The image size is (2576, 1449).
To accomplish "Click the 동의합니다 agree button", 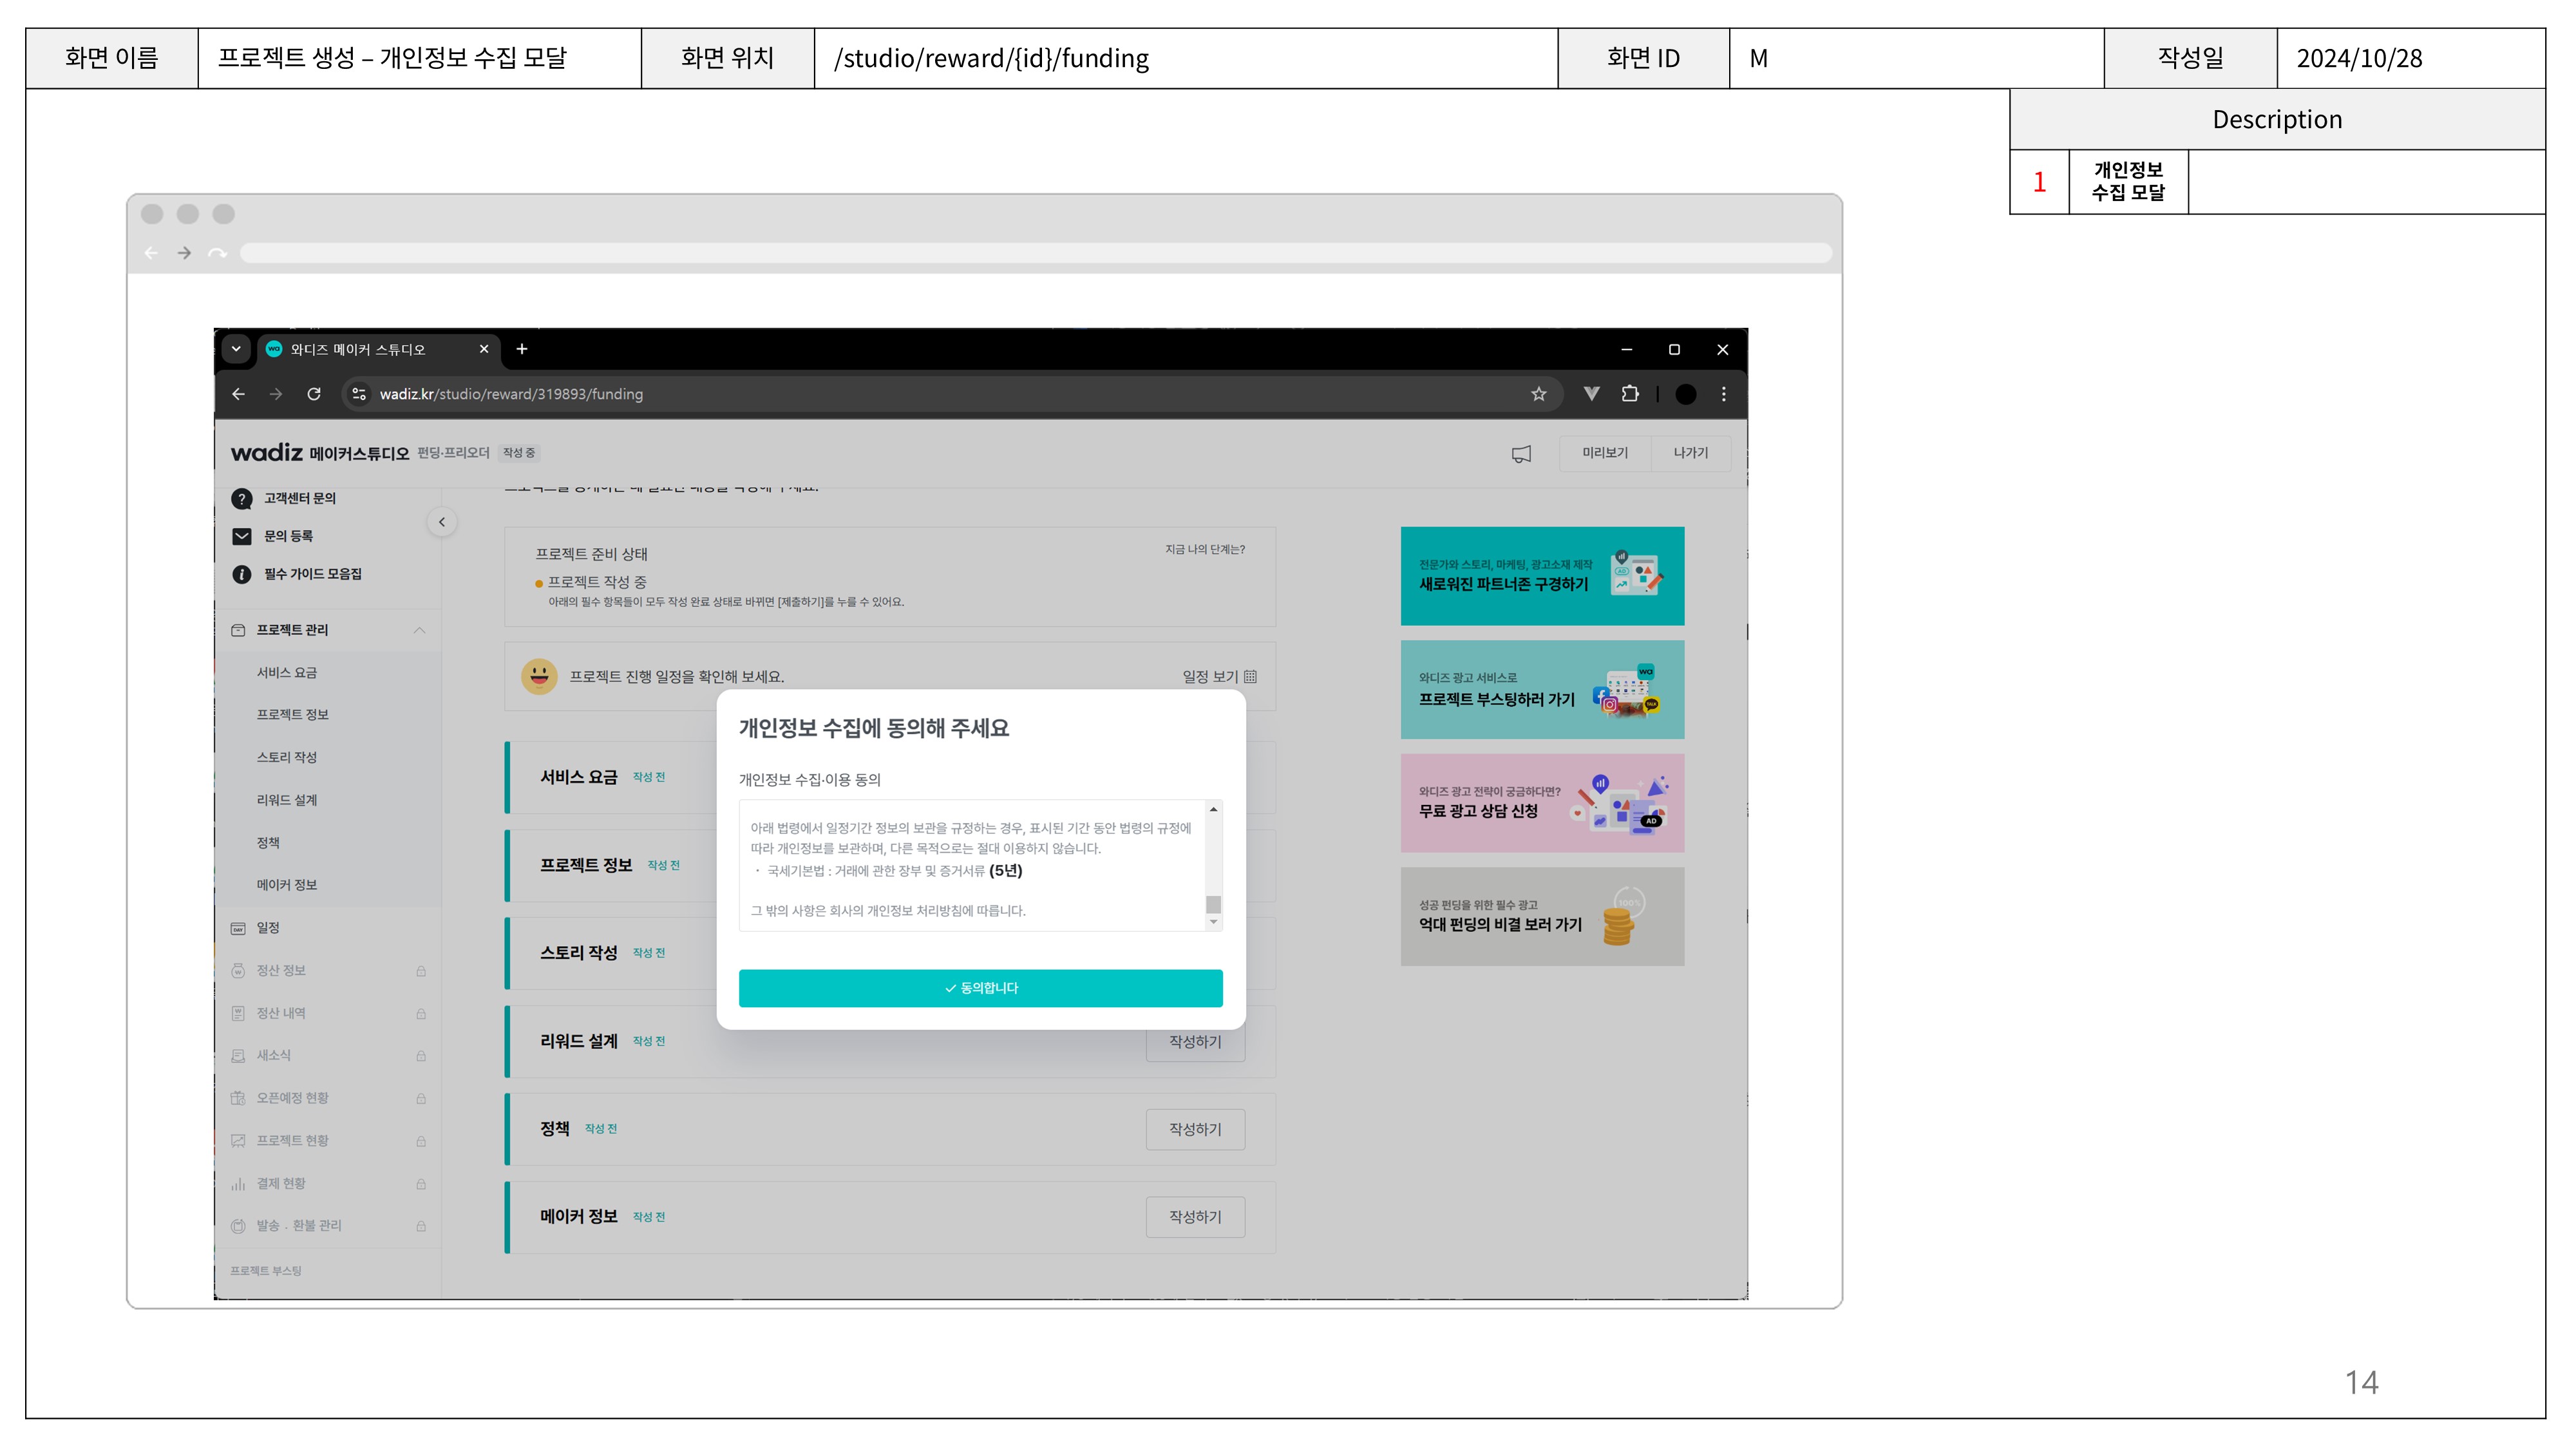I will coord(980,988).
